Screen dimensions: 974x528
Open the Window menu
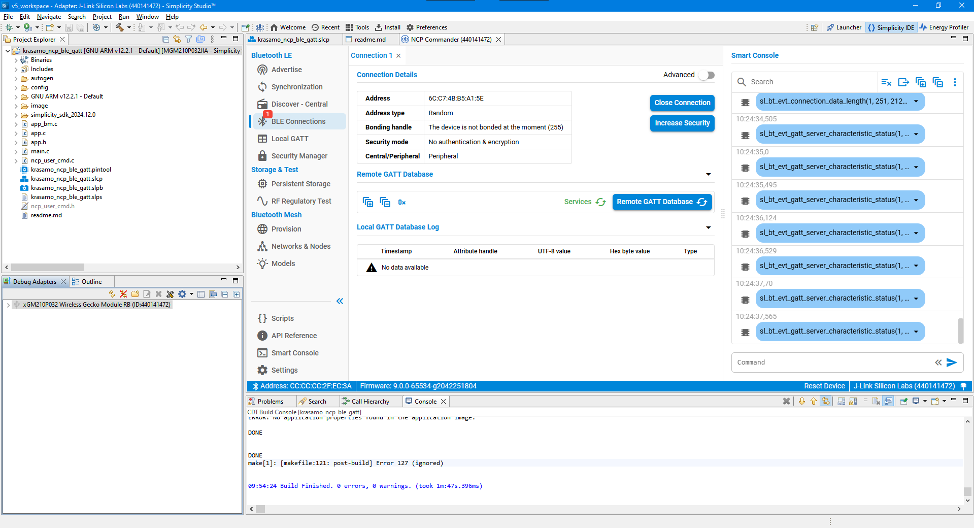(147, 17)
